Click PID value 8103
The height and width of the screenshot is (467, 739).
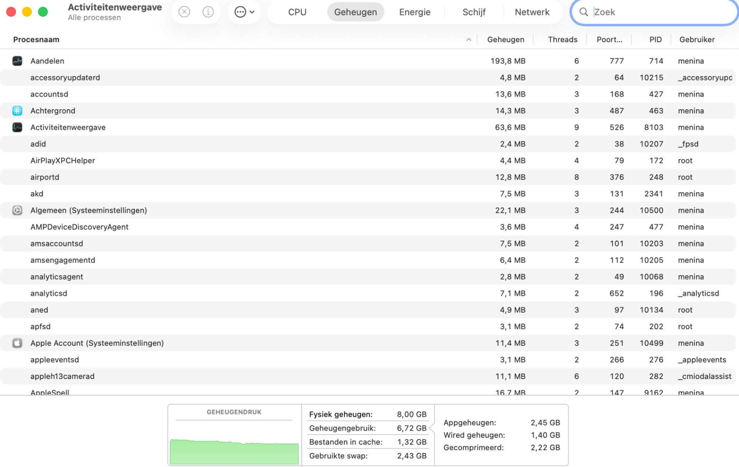pos(654,127)
